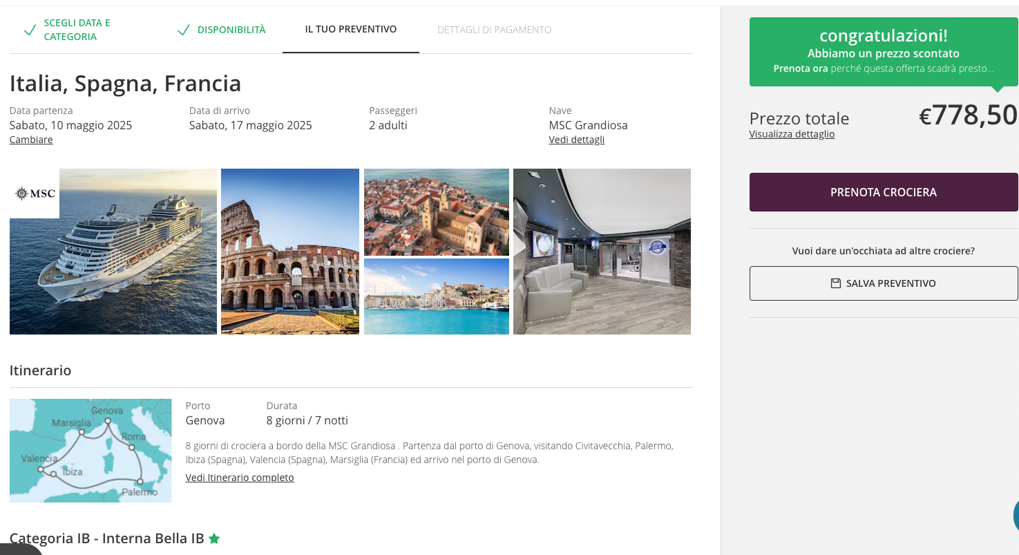The image size is (1019, 555).
Task: Click Prezzo totale label
Action: coord(799,118)
